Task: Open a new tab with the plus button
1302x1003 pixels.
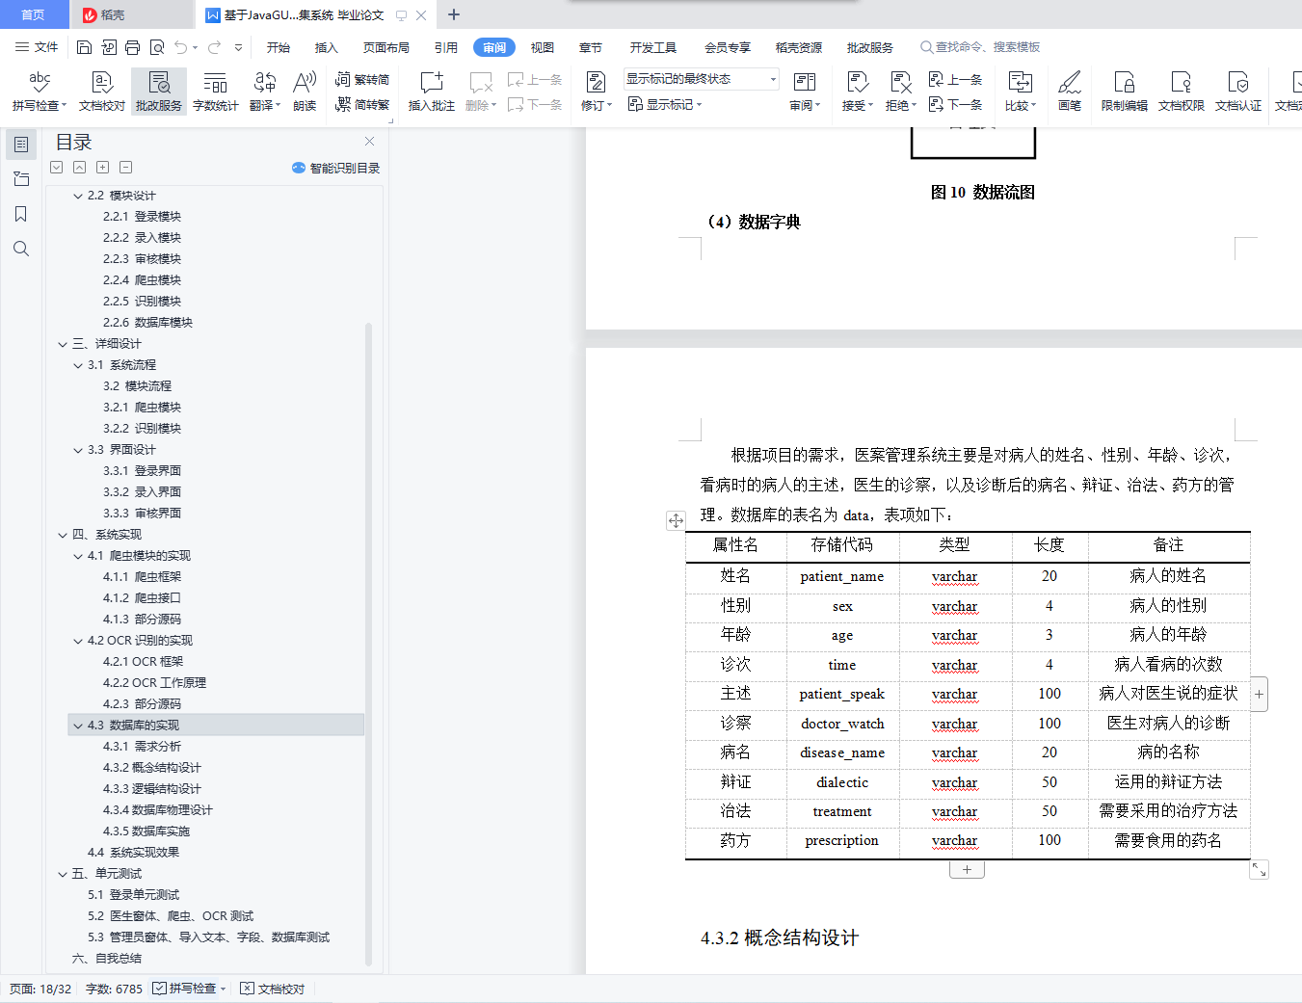Action: (x=454, y=14)
